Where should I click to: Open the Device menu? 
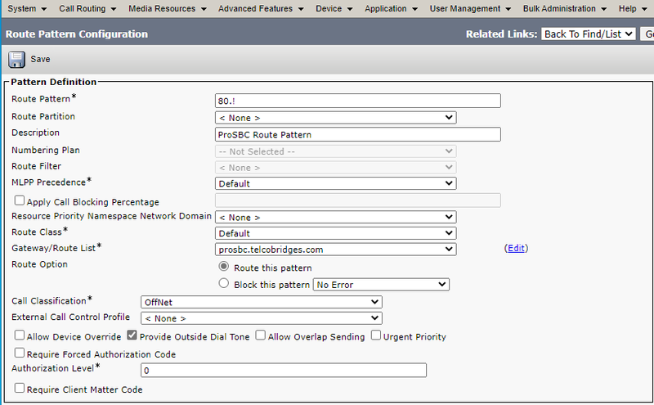tap(334, 8)
